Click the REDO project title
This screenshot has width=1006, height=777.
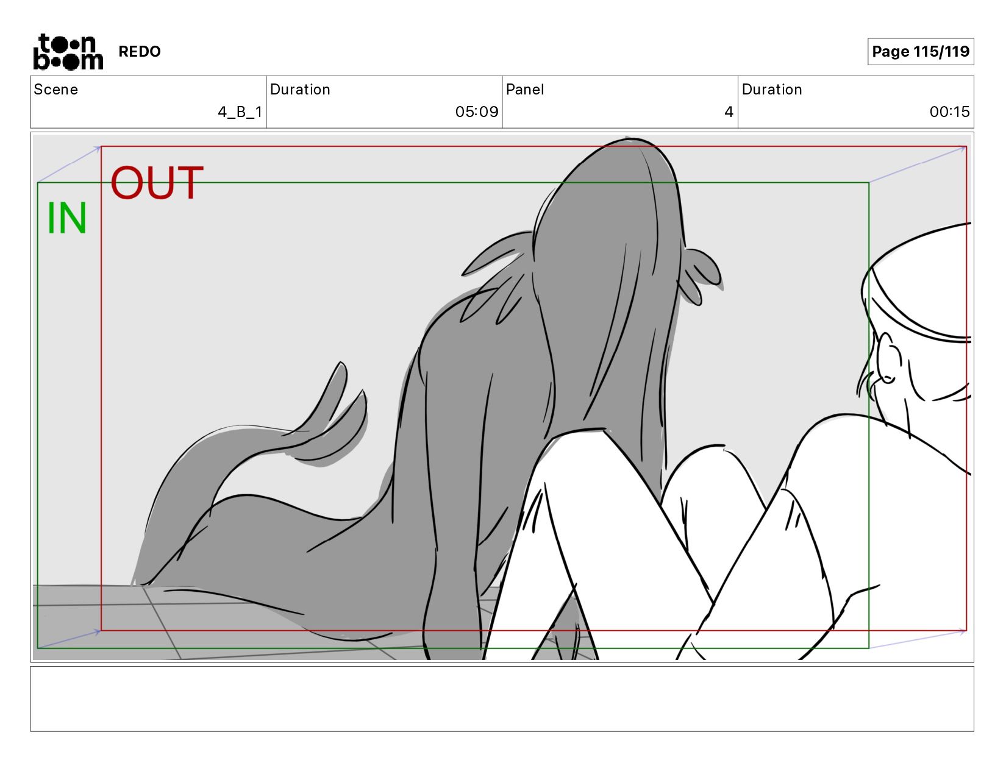[140, 52]
